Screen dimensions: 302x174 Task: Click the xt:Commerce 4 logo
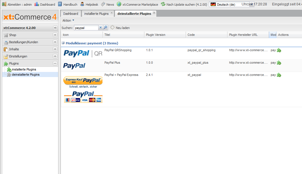(x=30, y=17)
